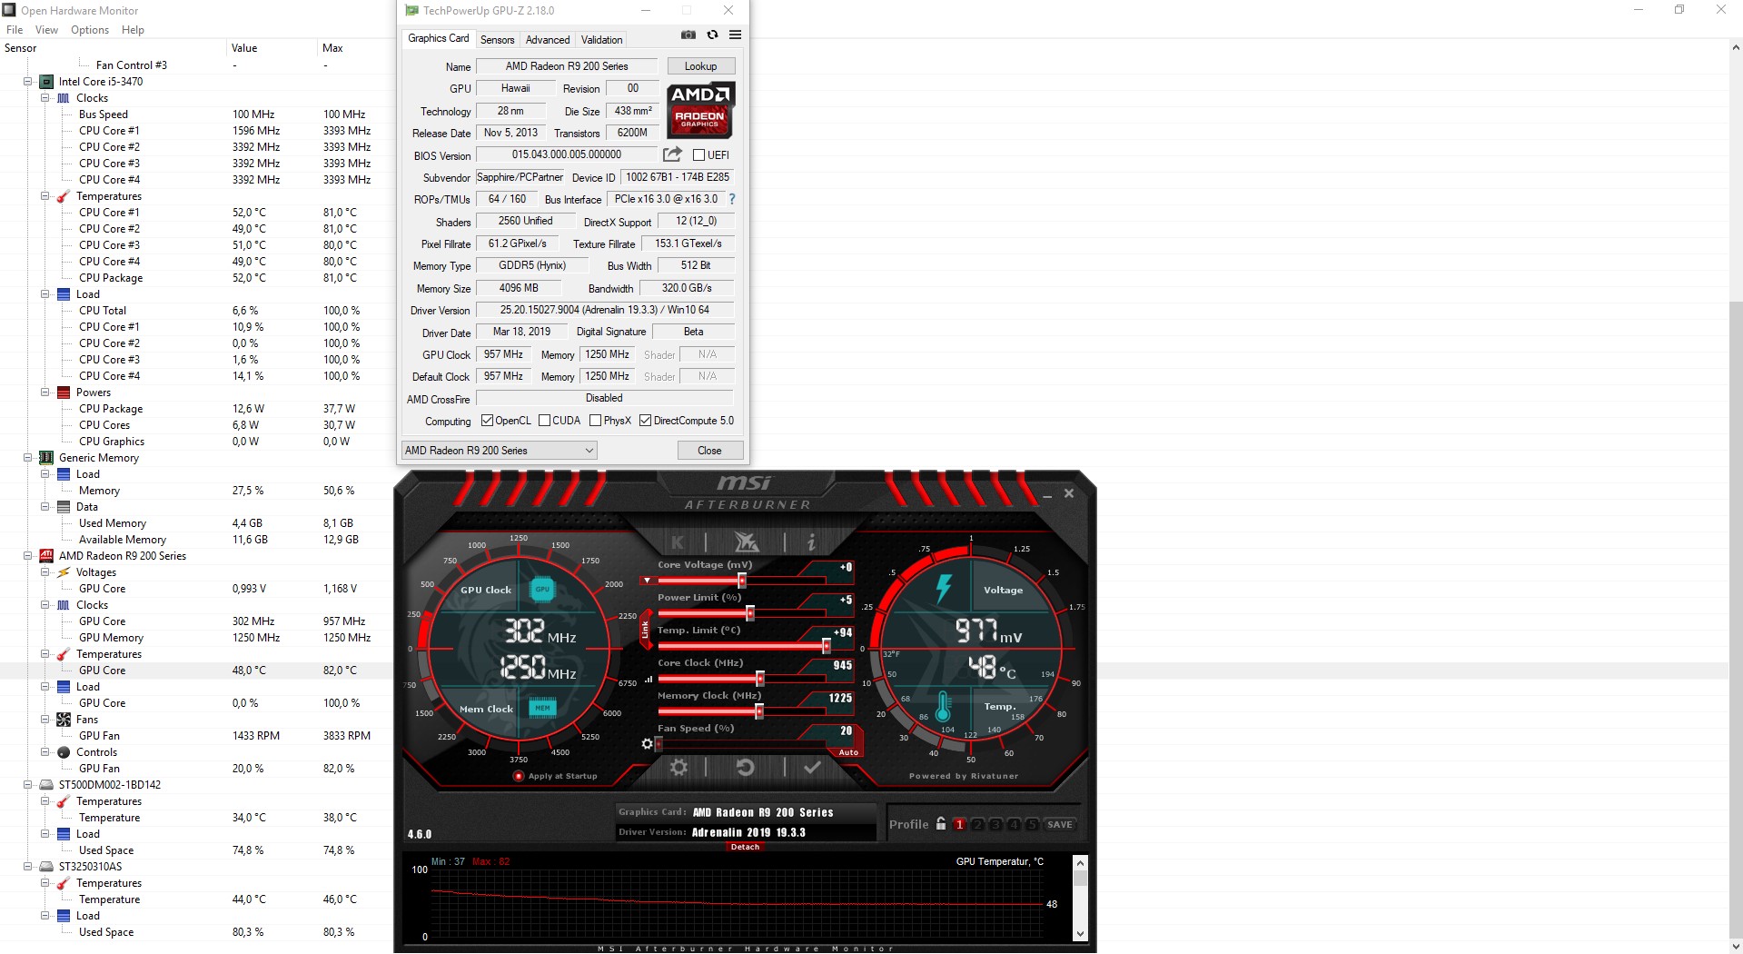Viewport: 1743px width, 954px height.
Task: Open the Options menu
Action: tap(90, 30)
